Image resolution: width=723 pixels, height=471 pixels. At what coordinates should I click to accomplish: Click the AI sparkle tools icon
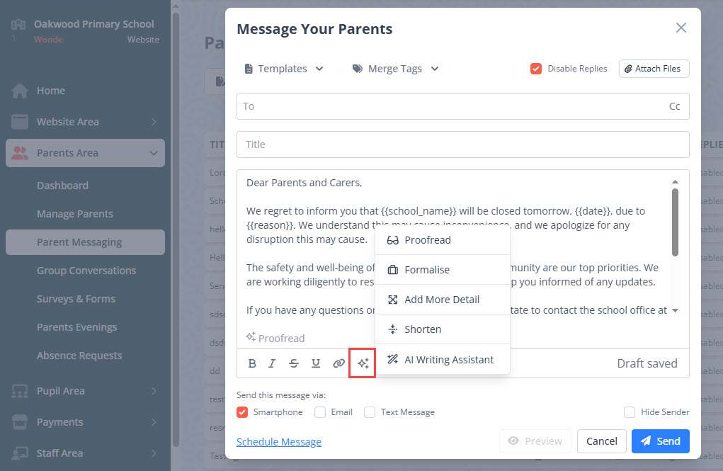click(x=363, y=363)
